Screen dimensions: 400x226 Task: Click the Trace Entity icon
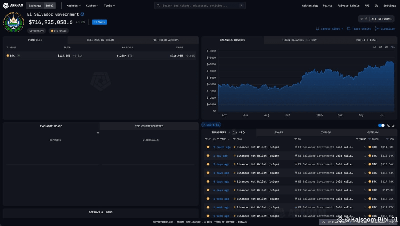point(349,29)
